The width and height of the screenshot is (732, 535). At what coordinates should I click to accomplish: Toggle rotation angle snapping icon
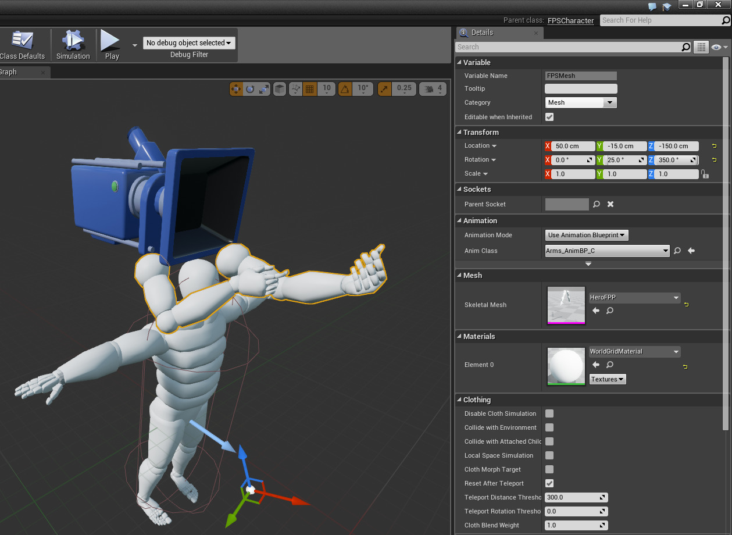345,89
